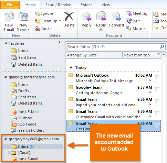Open the Gmail Junk E-mail folder
Screen dimensions: 167x163
pyautogui.click(x=25, y=159)
